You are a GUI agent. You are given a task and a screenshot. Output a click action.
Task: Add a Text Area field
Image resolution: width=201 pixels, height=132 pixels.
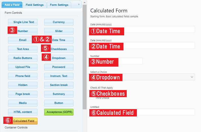pos(23,49)
